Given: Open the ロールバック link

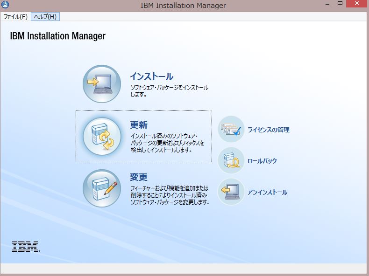Looking at the screenshot, I should (262, 161).
